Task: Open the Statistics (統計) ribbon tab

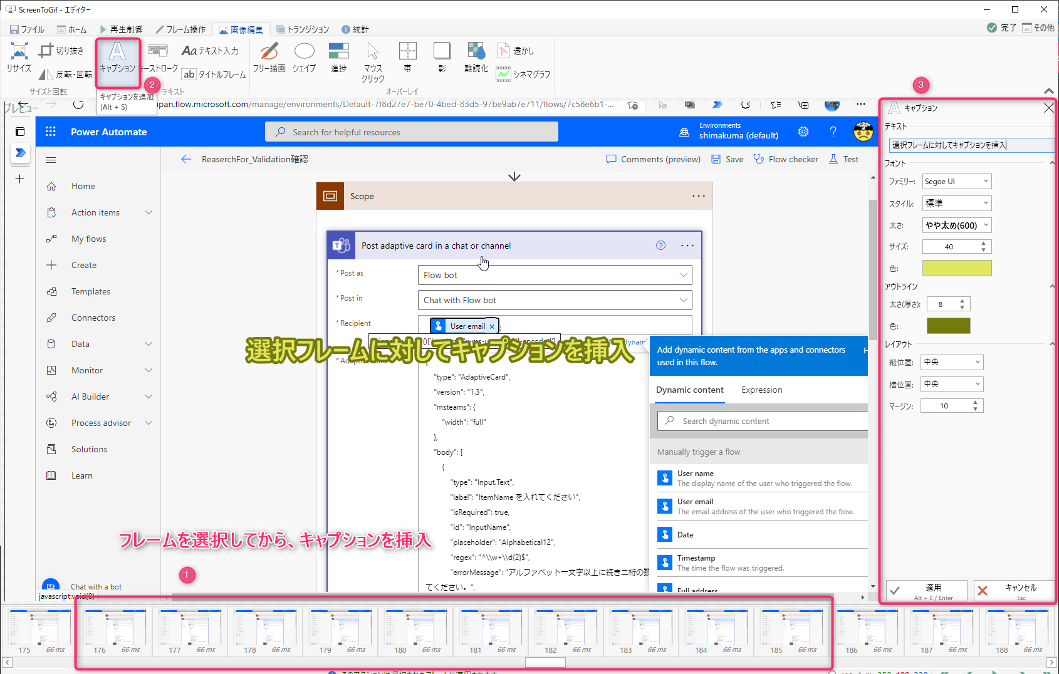Action: 355,29
